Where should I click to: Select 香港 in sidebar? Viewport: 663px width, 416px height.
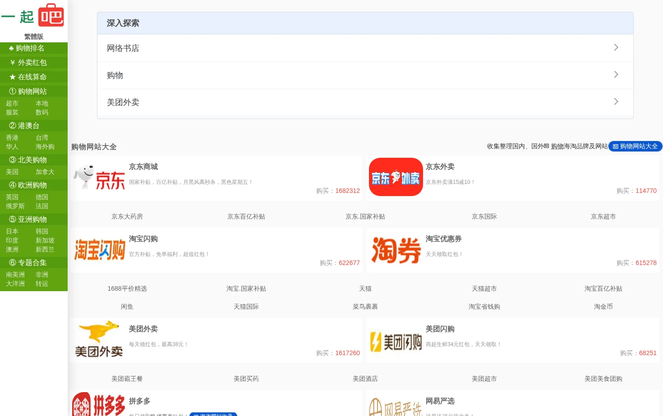(x=12, y=138)
